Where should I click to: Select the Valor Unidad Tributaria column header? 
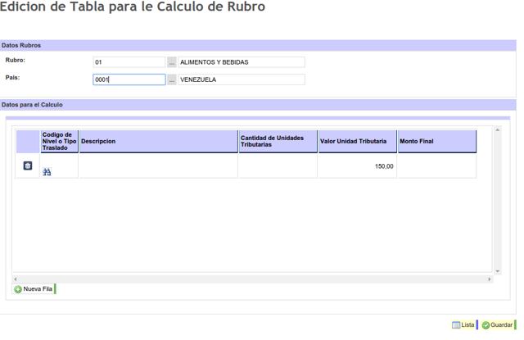coord(357,141)
